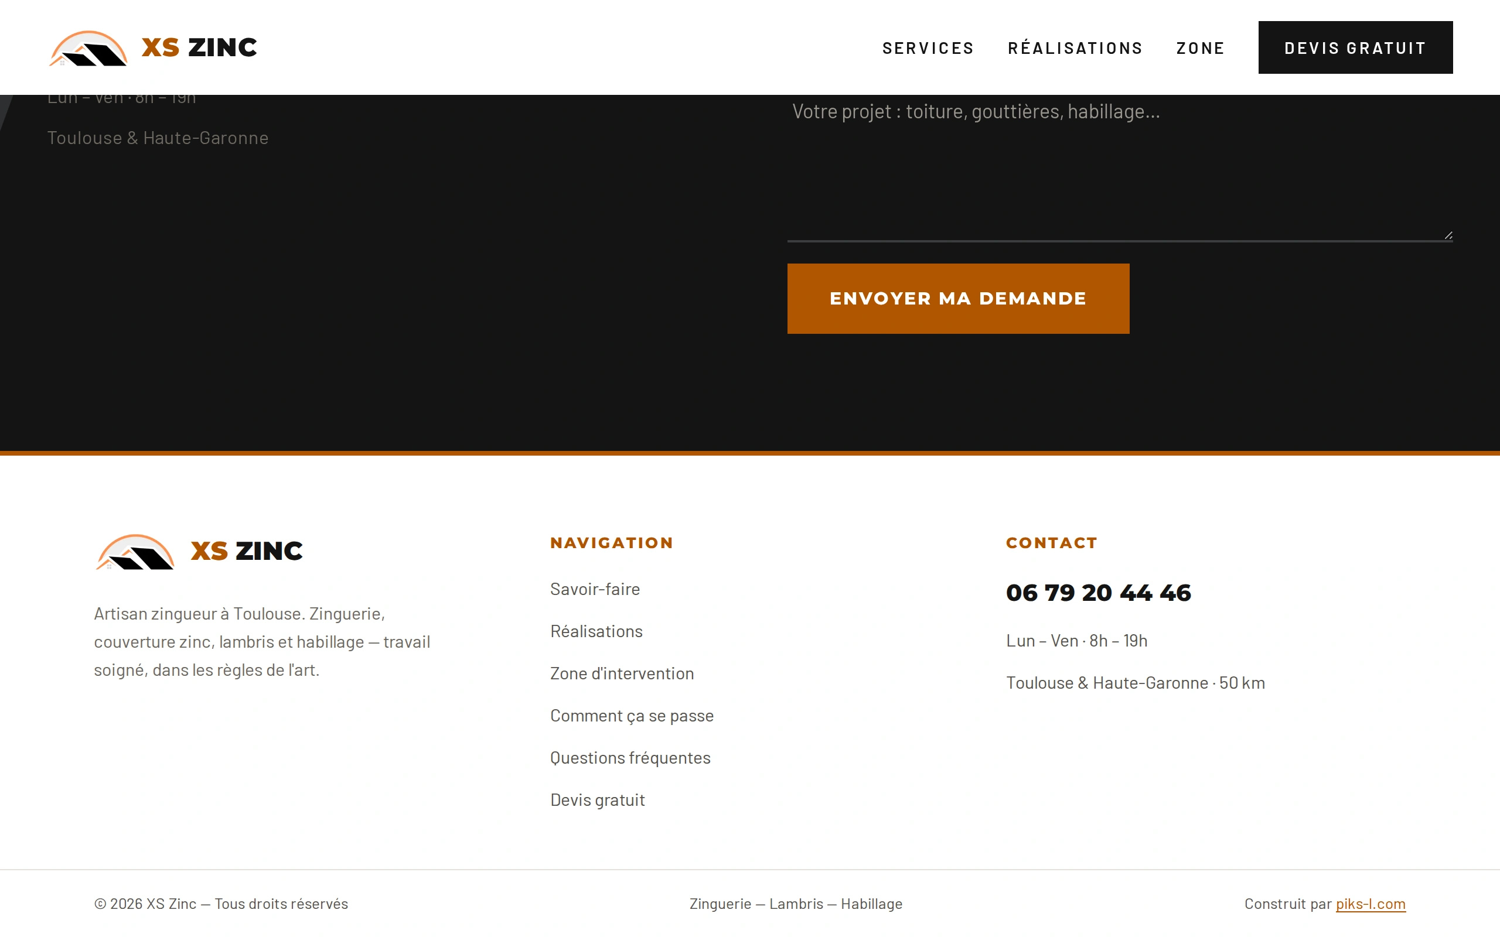Open the Comment ça se passe link
The height and width of the screenshot is (937, 1500).
(632, 716)
